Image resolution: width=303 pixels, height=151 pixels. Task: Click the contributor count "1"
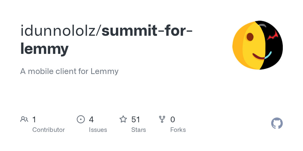(x=34, y=119)
